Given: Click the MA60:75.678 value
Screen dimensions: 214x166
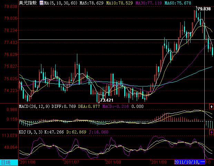Looking at the screenshot, I should click(x=178, y=3).
